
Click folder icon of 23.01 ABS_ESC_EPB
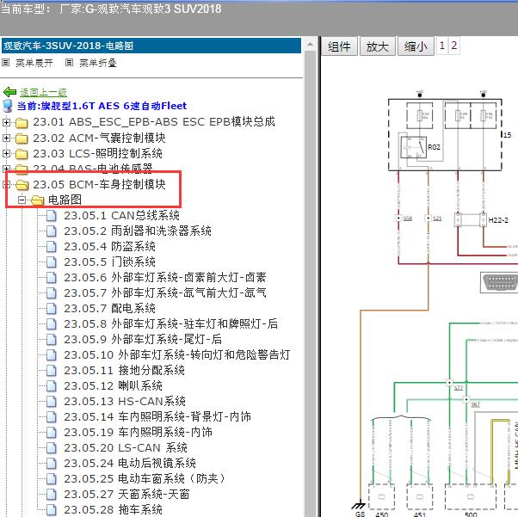22,123
